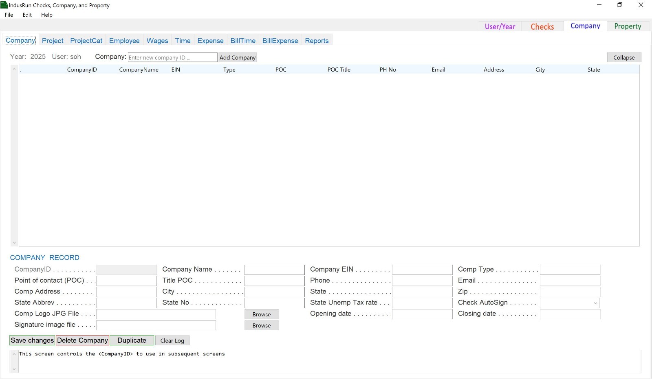This screenshot has height=379, width=652.
Task: Click the log scrollbar up arrow
Action: coord(14,354)
